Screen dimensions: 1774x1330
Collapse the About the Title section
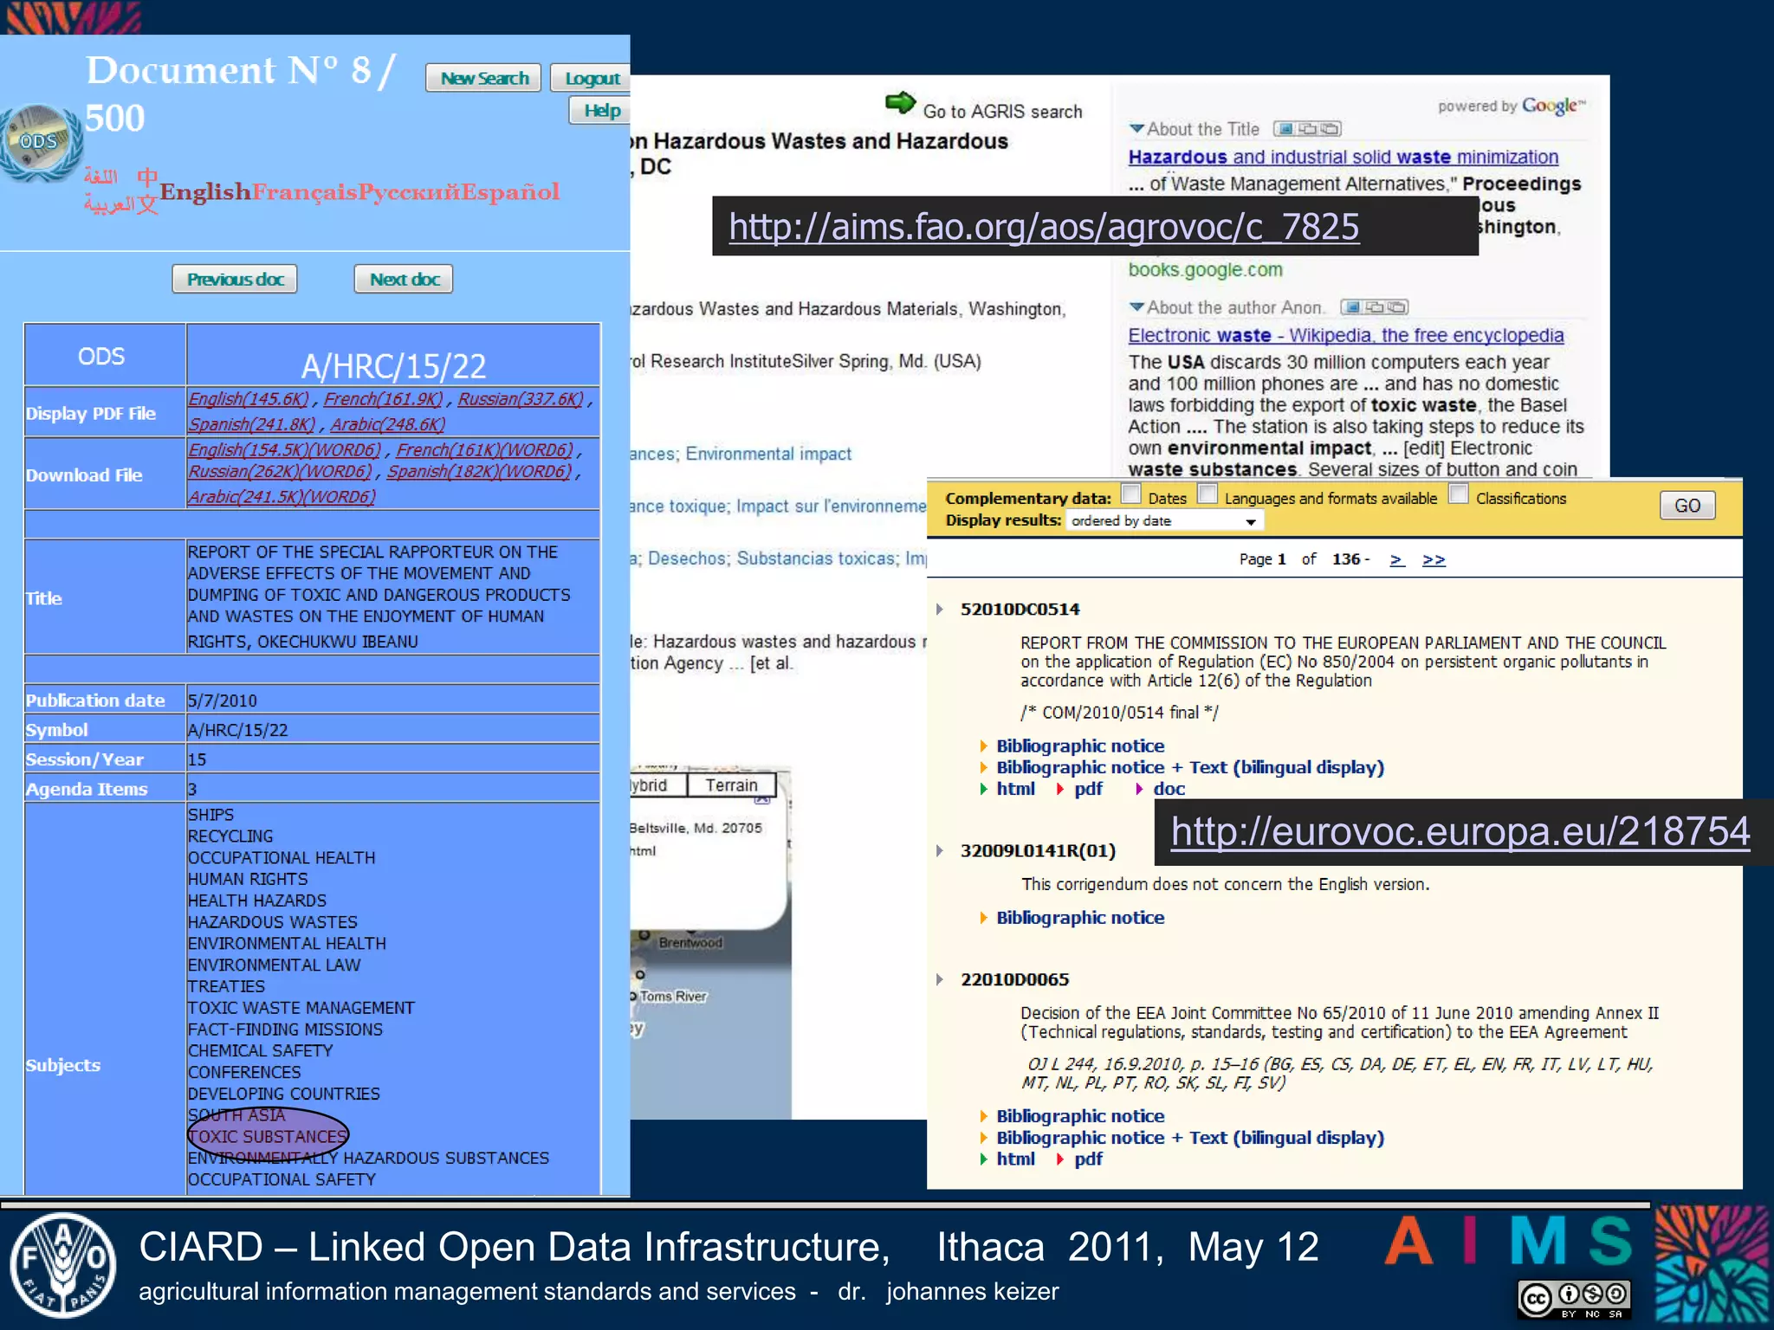click(x=1136, y=128)
